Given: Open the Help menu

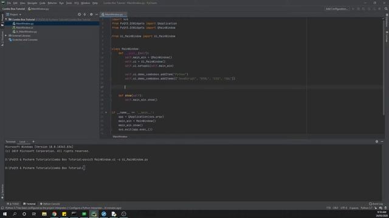Looking at the screenshot, I should [95, 3].
